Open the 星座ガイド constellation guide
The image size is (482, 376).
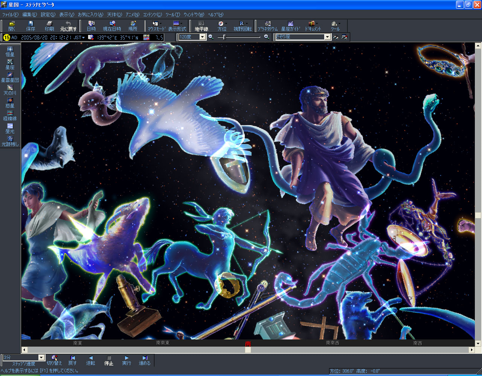pyautogui.click(x=291, y=26)
